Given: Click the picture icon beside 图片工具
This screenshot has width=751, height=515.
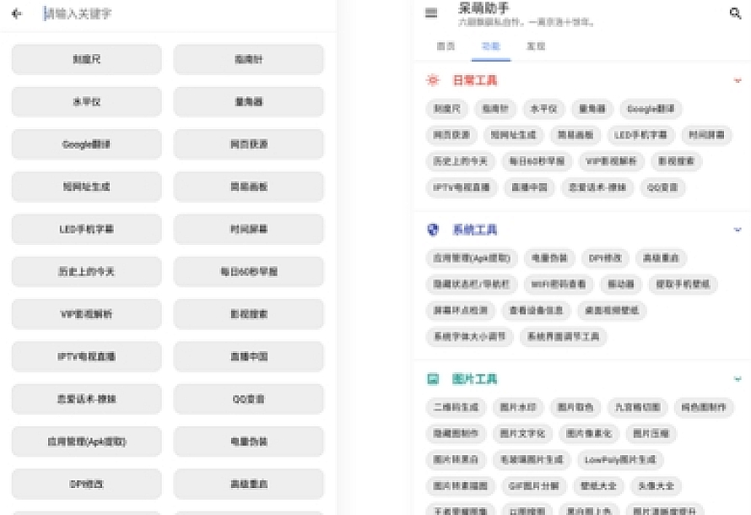Looking at the screenshot, I should coord(433,379).
